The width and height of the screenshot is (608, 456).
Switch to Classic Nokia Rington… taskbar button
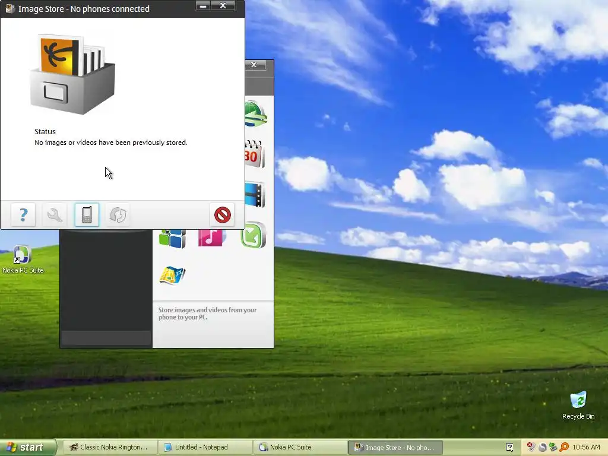(x=109, y=447)
